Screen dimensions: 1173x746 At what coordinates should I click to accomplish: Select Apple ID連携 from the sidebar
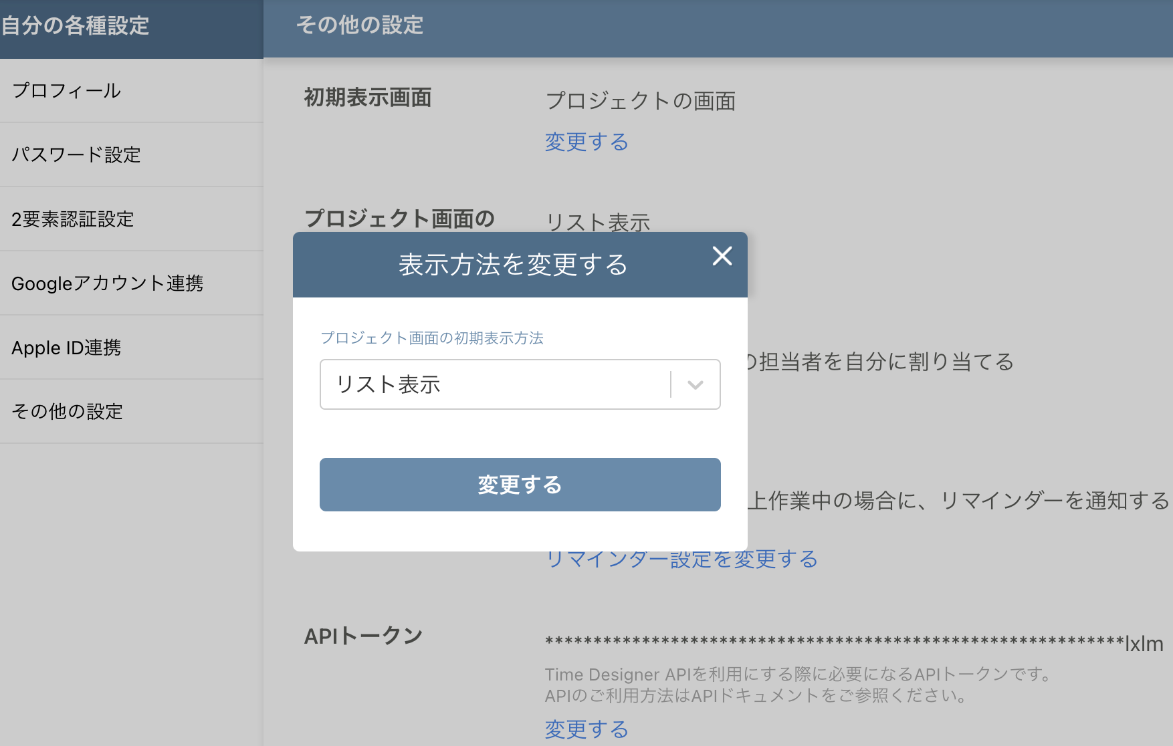[67, 347]
